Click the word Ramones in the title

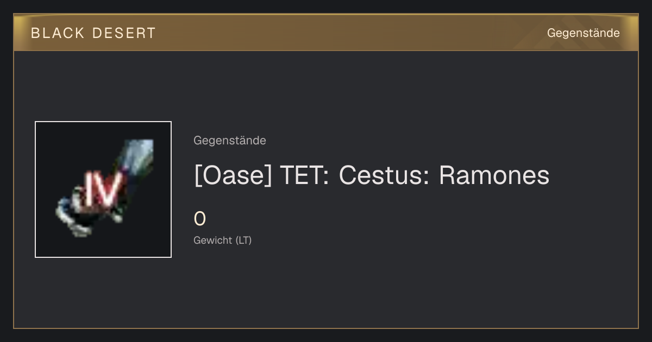click(x=494, y=175)
